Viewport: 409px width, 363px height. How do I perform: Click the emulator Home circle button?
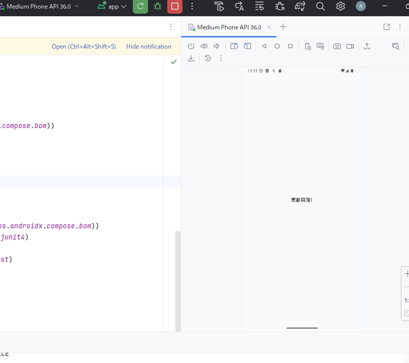point(277,46)
